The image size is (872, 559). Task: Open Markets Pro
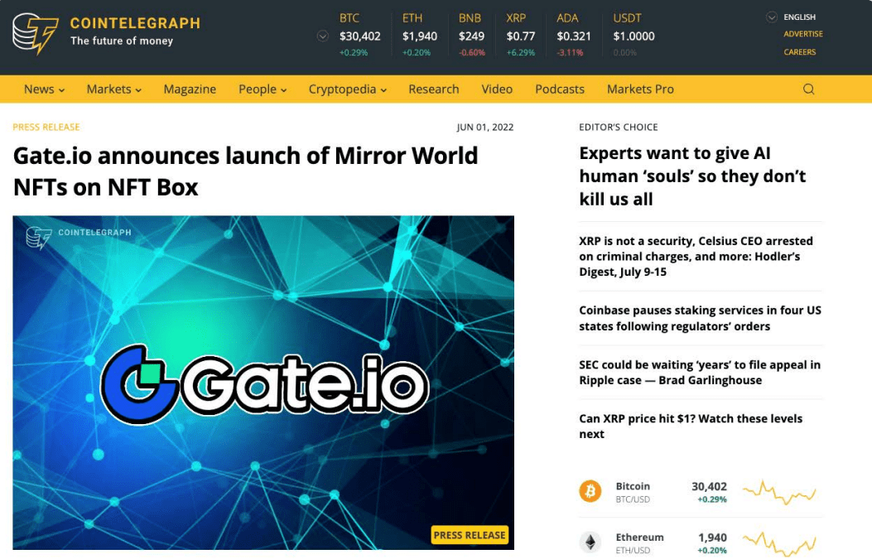coord(639,89)
